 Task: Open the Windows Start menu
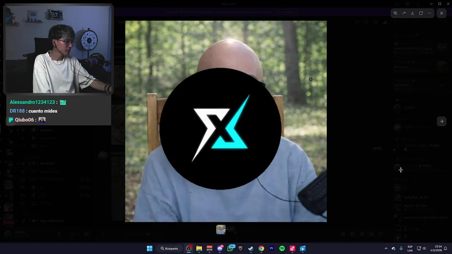[149, 248]
